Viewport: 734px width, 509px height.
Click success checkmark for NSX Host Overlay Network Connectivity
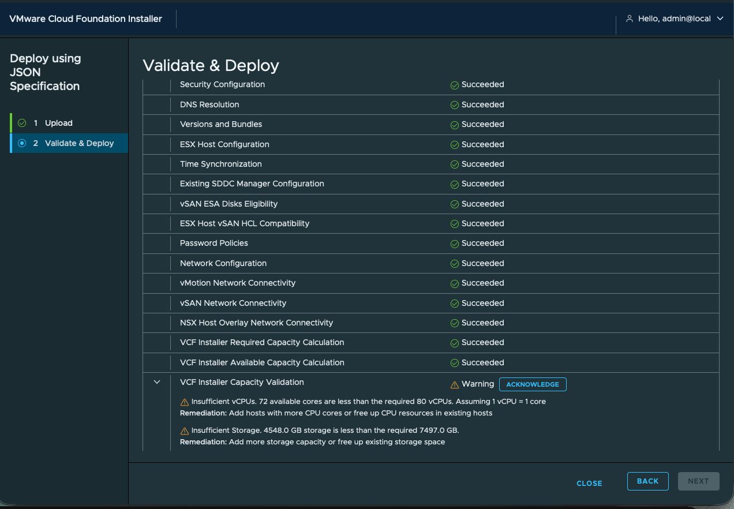[x=455, y=323]
